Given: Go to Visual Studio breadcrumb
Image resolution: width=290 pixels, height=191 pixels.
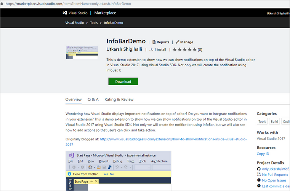Looking at the screenshot, I should (75, 23).
